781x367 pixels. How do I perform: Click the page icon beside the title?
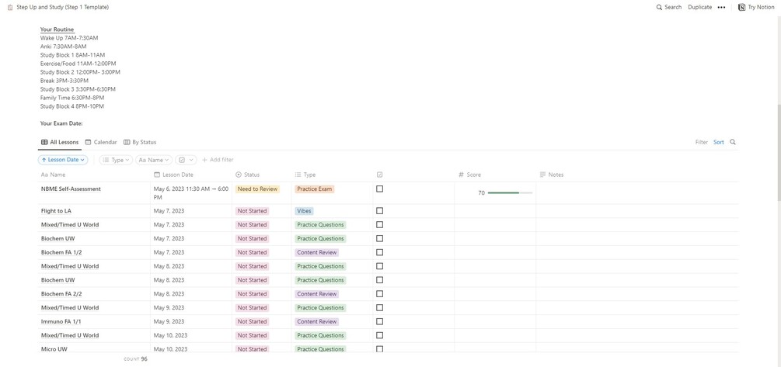click(x=10, y=7)
